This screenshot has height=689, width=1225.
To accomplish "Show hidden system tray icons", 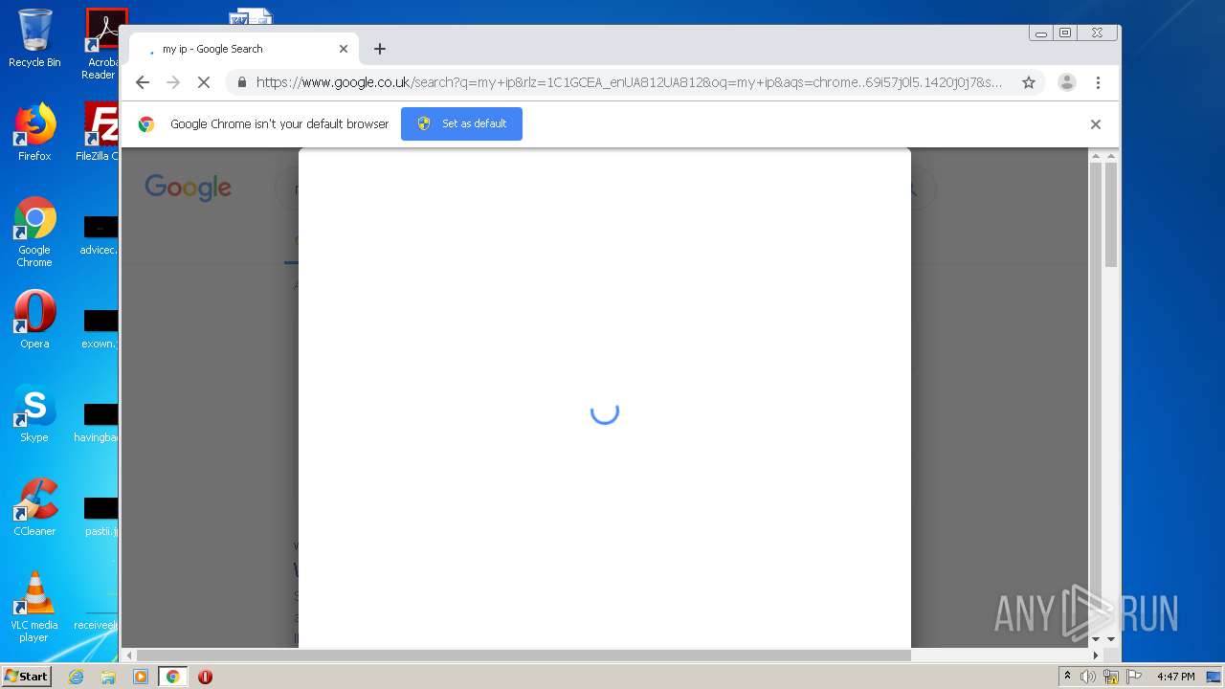I will (1067, 677).
